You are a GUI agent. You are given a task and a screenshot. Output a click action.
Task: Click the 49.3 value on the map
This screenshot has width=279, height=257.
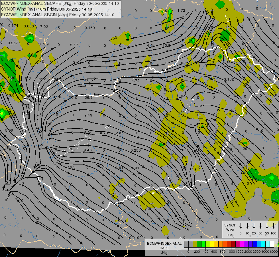point(27,79)
